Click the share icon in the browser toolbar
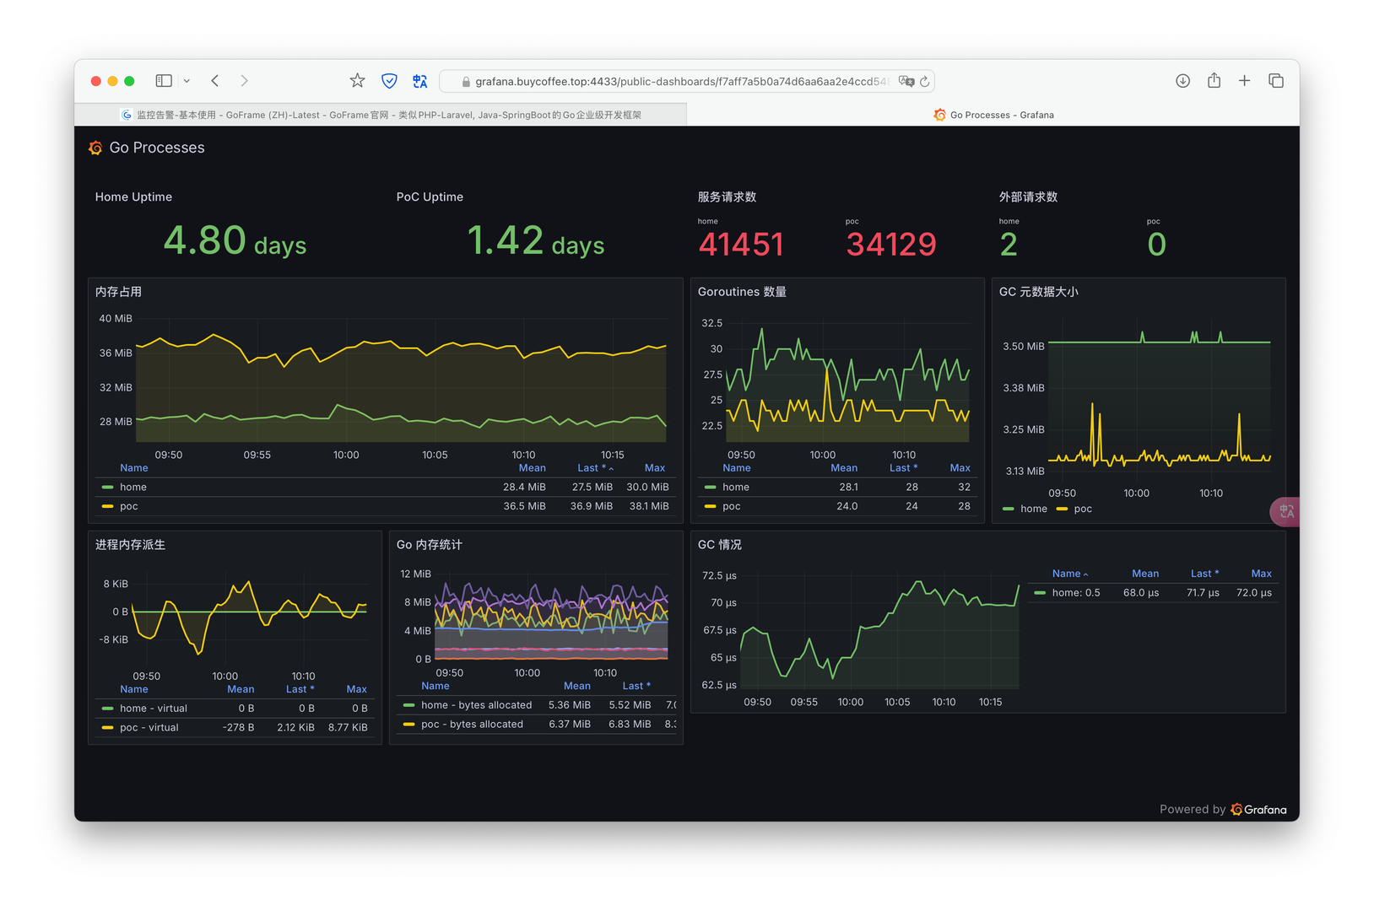The height and width of the screenshot is (911, 1374). (x=1214, y=80)
